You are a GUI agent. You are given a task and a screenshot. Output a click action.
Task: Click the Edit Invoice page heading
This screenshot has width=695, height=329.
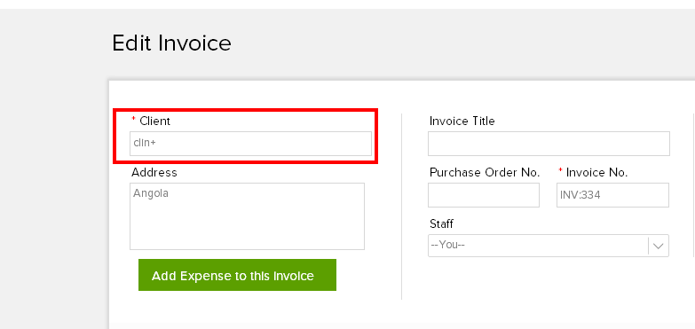(x=171, y=43)
